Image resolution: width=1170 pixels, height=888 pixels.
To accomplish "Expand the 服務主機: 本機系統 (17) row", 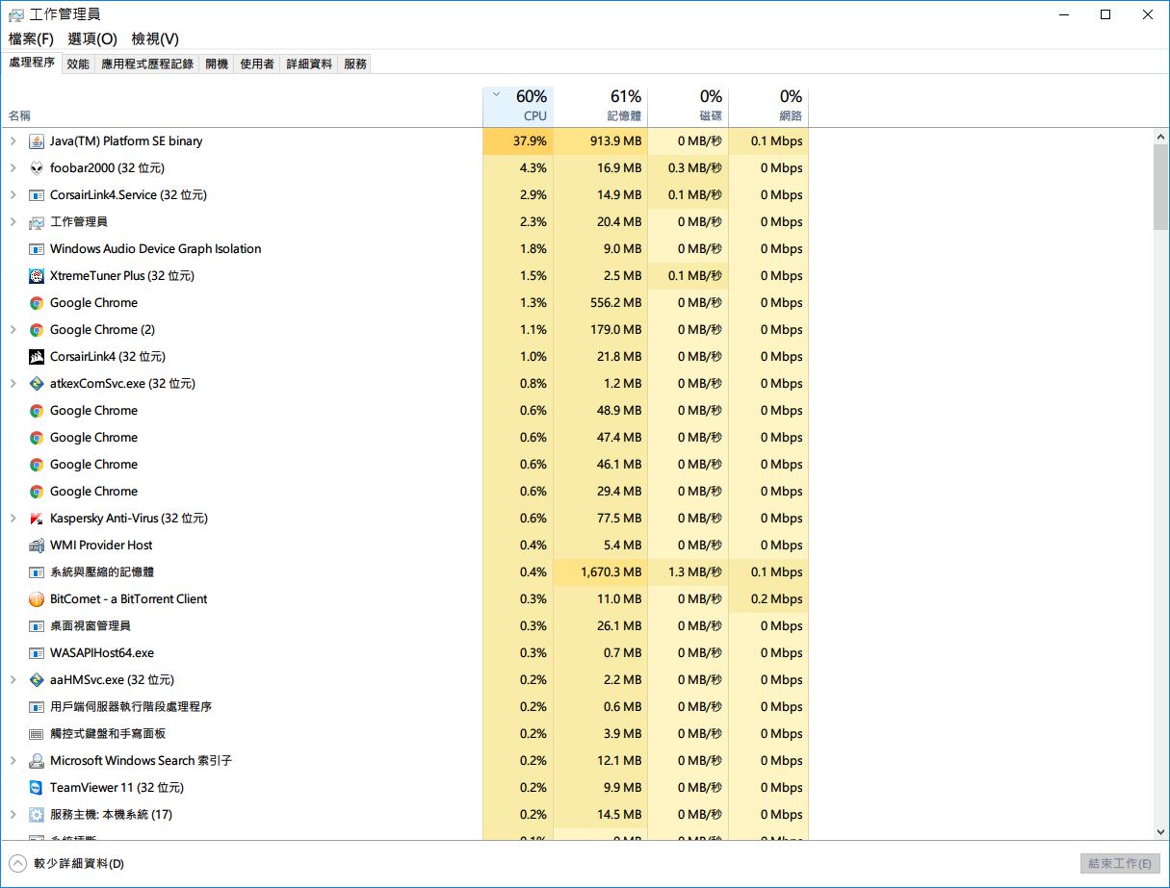I will 13,815.
